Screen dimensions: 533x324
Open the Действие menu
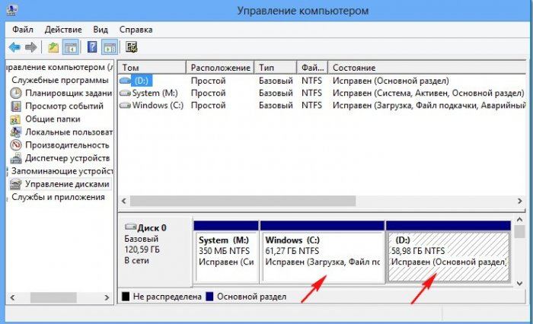(x=63, y=29)
